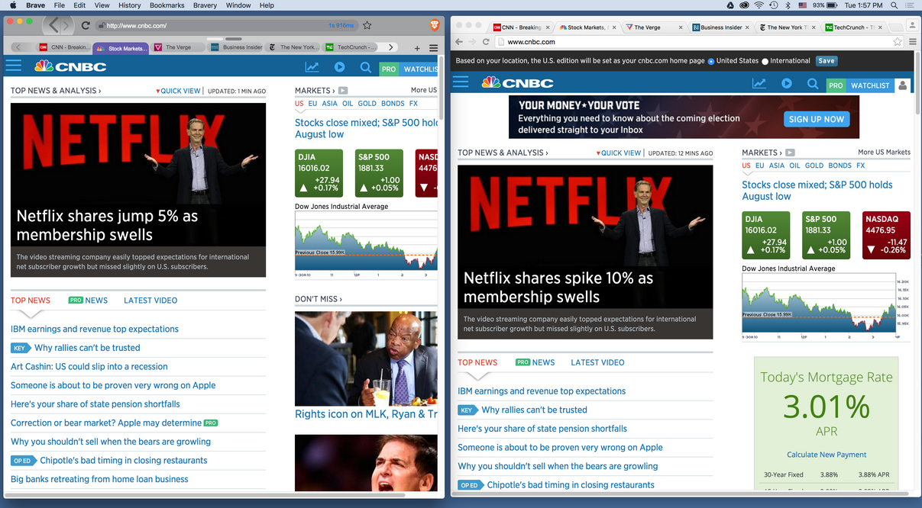This screenshot has width=922, height=508.
Task: Select the GOLD markets tab in Brave
Action: (367, 104)
